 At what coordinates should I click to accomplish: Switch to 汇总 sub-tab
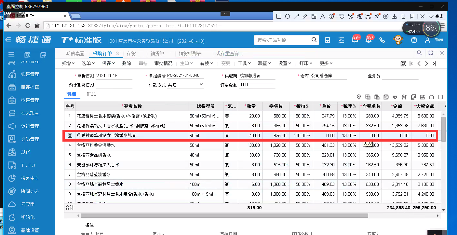(x=91, y=94)
